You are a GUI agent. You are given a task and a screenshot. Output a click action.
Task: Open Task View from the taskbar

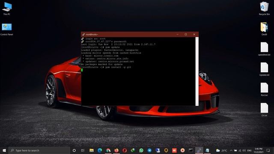tap(83, 150)
